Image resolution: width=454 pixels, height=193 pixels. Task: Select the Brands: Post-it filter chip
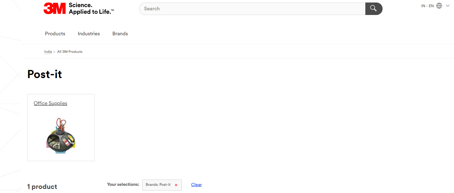pyautogui.click(x=158, y=185)
